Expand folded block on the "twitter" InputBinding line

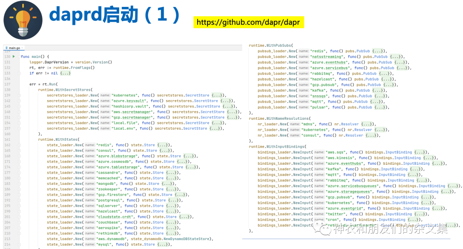pyautogui.click(x=420, y=214)
